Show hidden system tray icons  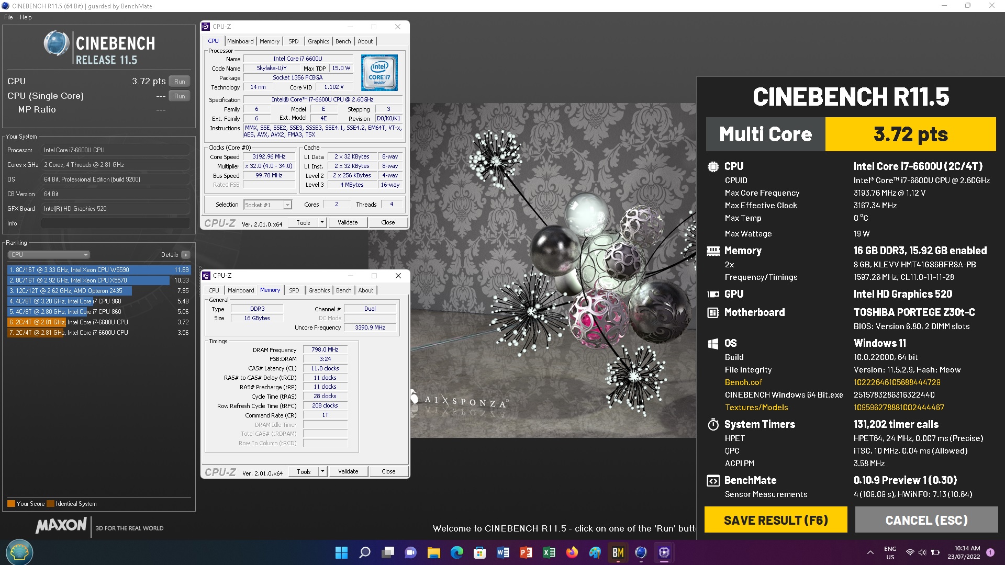click(x=870, y=552)
